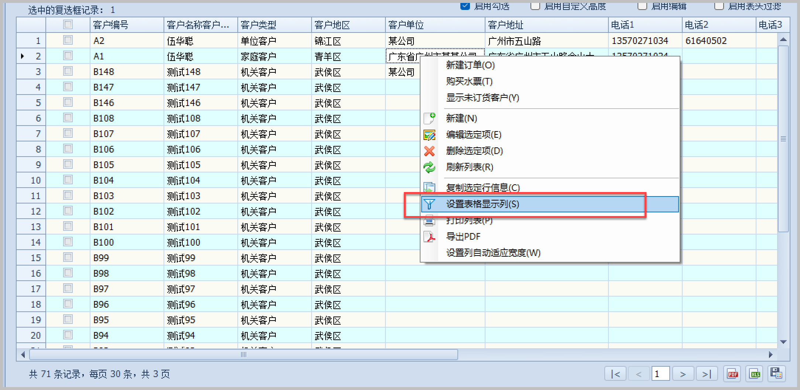This screenshot has height=390, width=800.
Task: Check the checkbox in row B100
Action: coord(68,242)
